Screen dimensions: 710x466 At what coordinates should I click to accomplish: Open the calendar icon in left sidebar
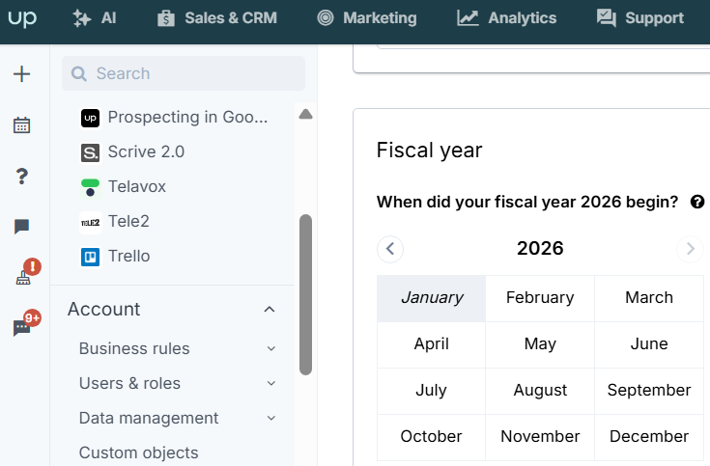(x=21, y=124)
